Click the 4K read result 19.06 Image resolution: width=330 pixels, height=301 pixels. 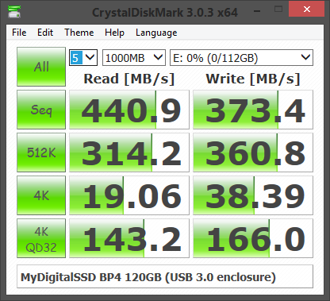point(129,195)
